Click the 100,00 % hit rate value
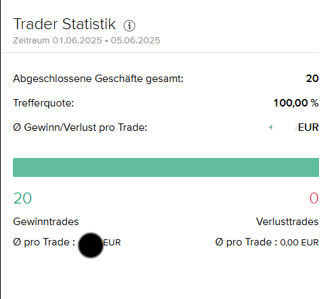The width and height of the screenshot is (336, 299). (296, 103)
